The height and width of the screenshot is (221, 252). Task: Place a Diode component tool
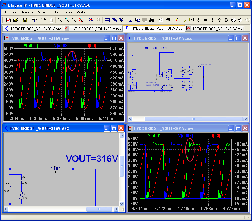pyautogui.click(x=219, y=20)
